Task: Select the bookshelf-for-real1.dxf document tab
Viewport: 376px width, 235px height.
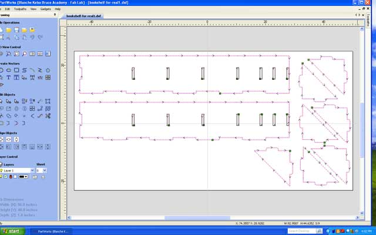Action: 83,16
